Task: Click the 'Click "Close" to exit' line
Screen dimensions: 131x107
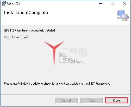Action: tap(16, 37)
